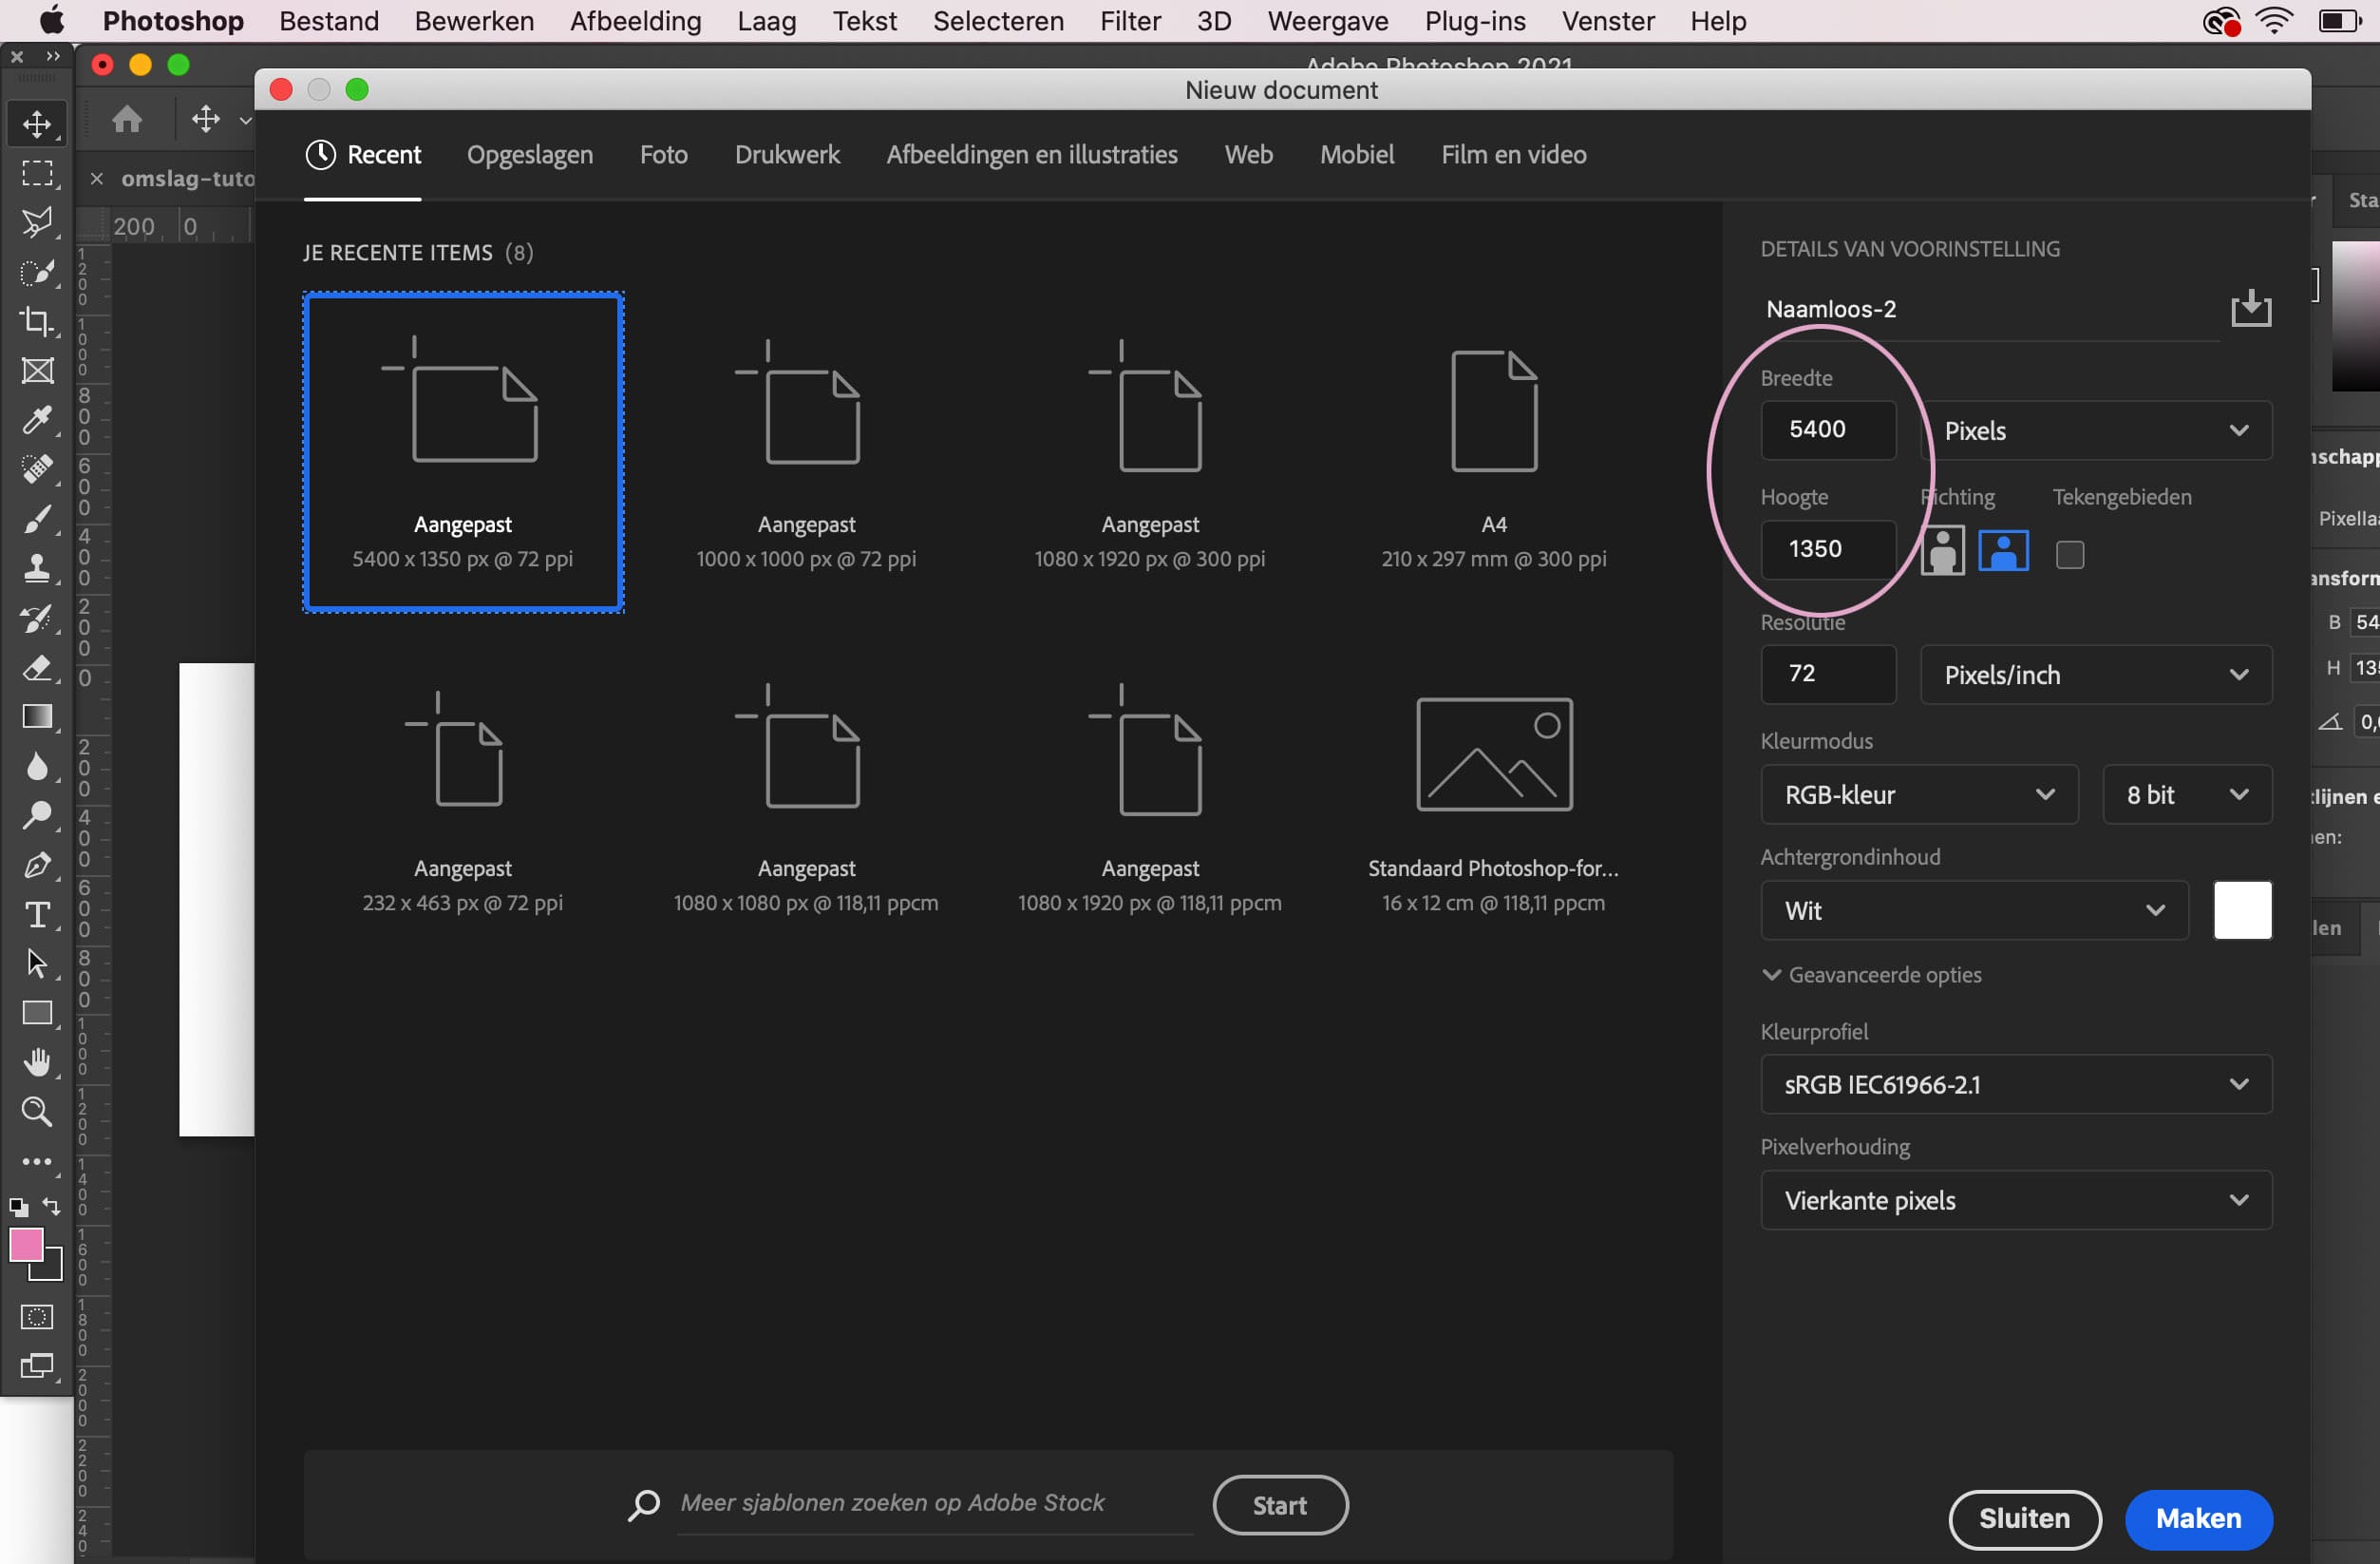This screenshot has height=1564, width=2380.
Task: Enable the Tekengebieden checkbox
Action: click(x=2069, y=554)
